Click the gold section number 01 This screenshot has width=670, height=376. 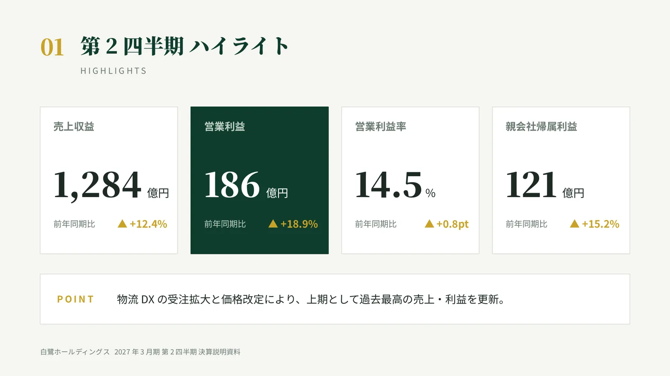(x=52, y=47)
